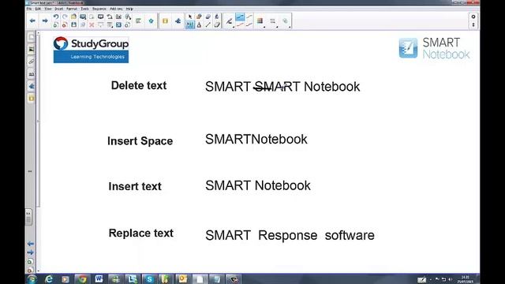505x284 pixels.
Task: Open the line style dropdown
Action: 273,21
